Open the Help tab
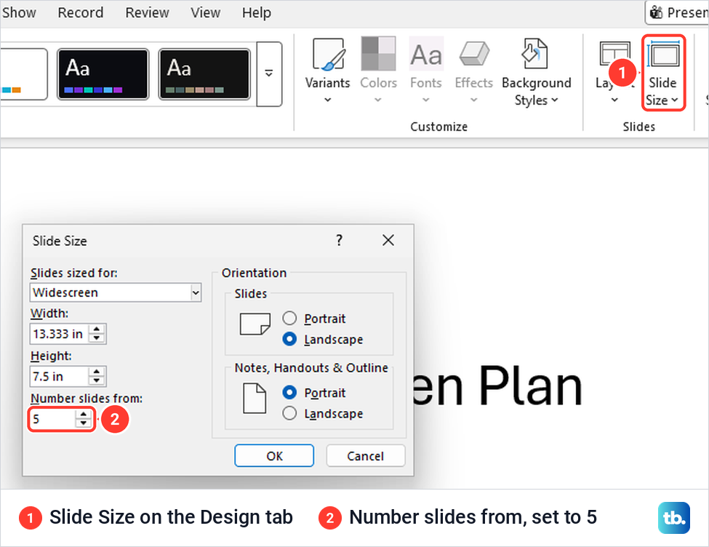The height and width of the screenshot is (547, 709). pyautogui.click(x=257, y=12)
